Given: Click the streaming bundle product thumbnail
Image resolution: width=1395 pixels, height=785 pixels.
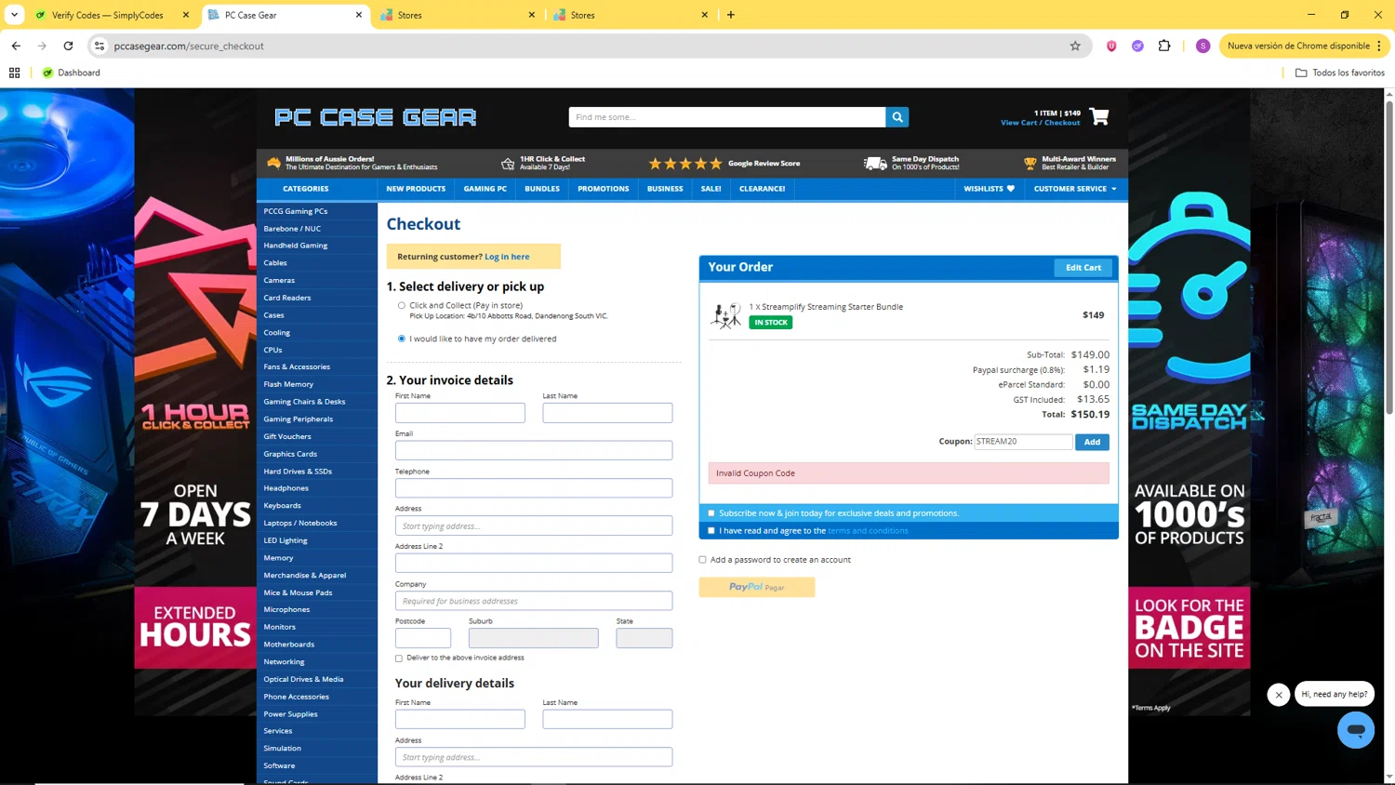Looking at the screenshot, I should pos(725,315).
